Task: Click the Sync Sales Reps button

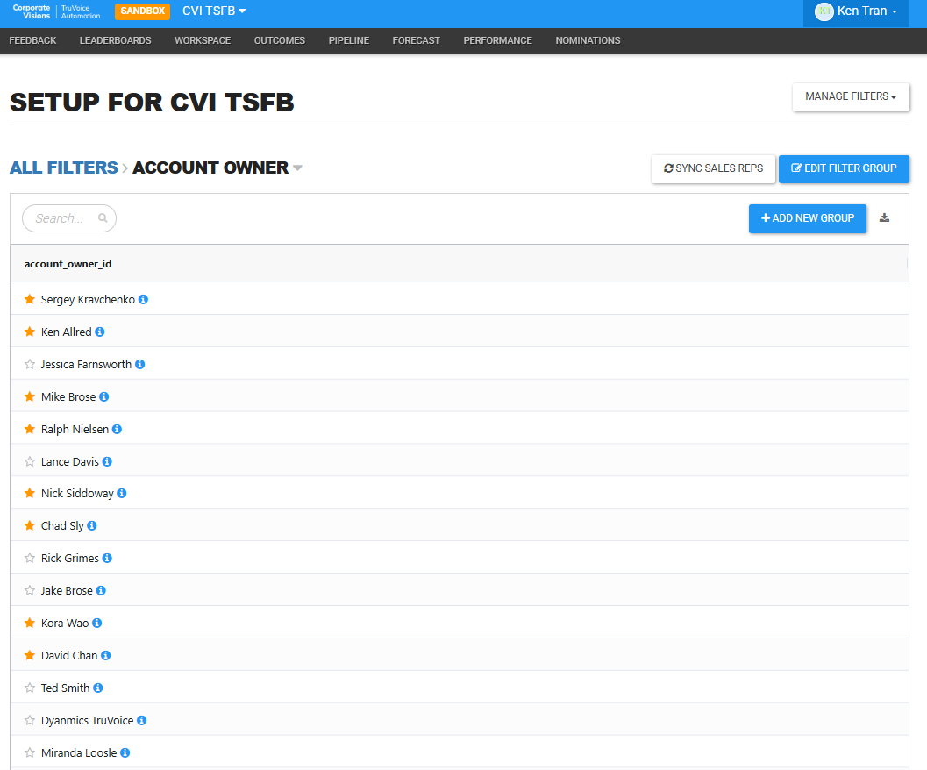Action: pyautogui.click(x=713, y=168)
